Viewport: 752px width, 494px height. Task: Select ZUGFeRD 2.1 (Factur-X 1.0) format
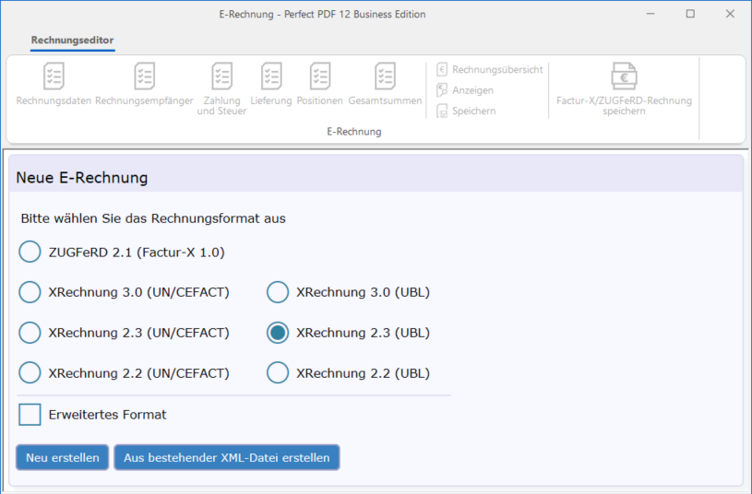point(30,252)
